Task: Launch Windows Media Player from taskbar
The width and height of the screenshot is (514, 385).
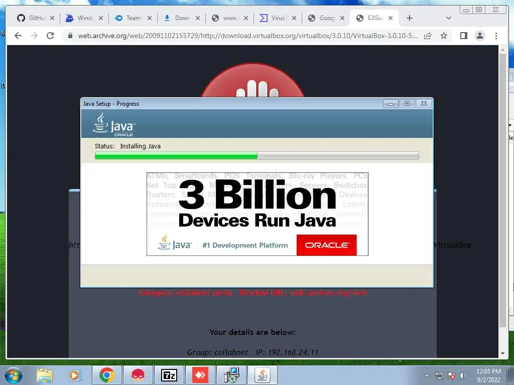Action: [x=74, y=375]
